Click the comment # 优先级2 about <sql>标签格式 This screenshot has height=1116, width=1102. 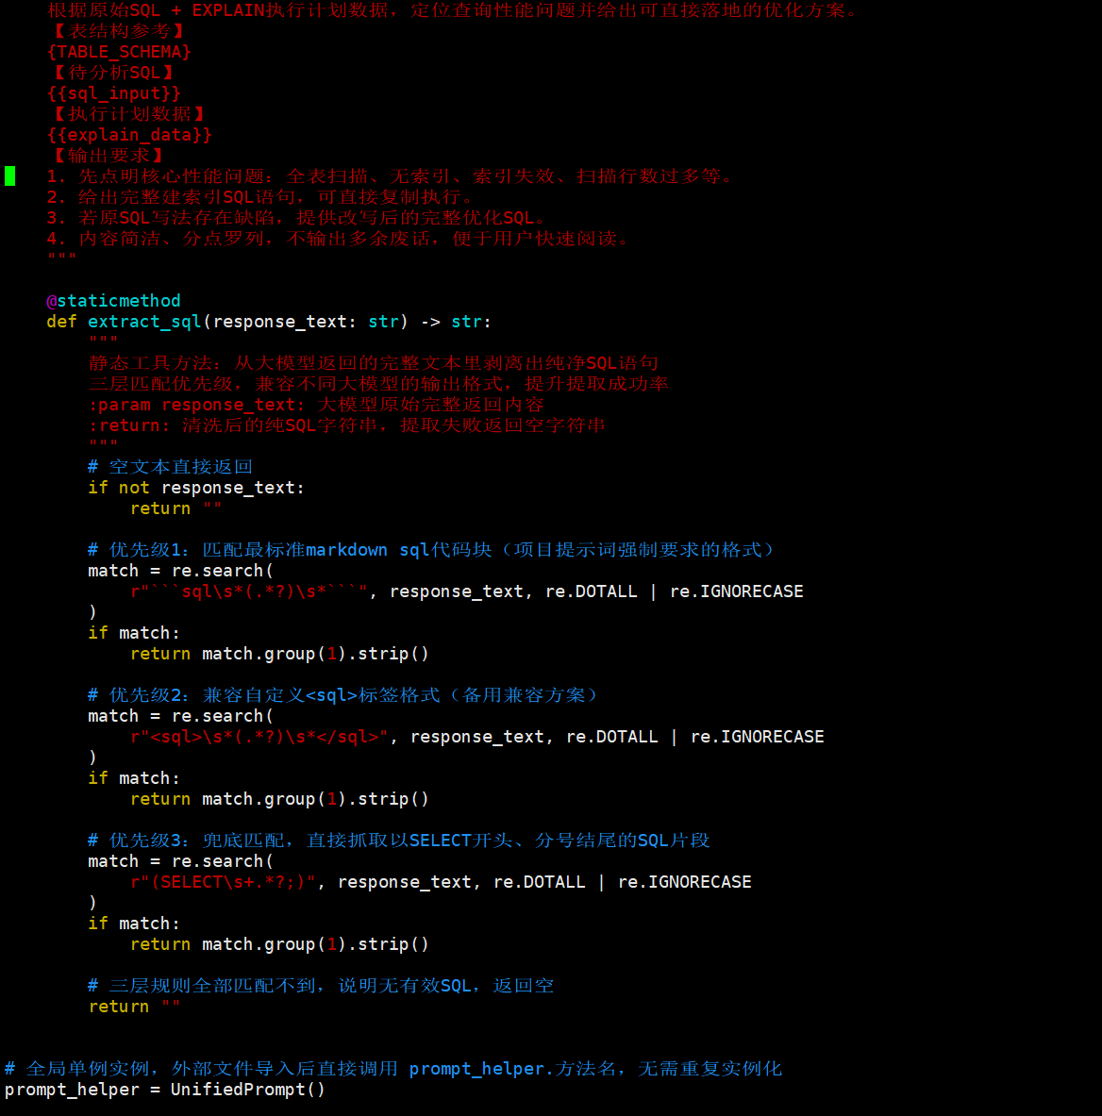coord(343,694)
